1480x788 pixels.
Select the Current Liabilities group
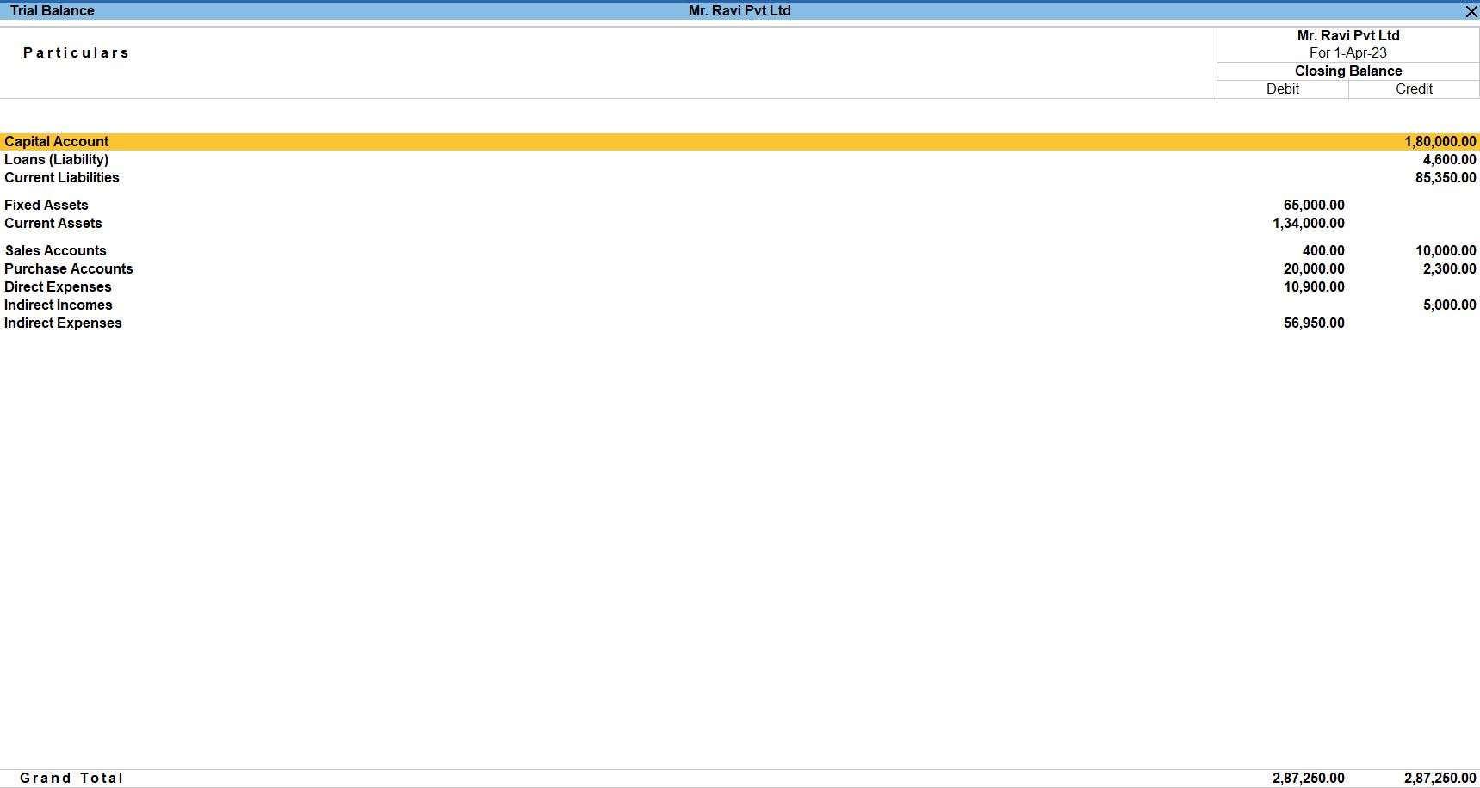(62, 178)
